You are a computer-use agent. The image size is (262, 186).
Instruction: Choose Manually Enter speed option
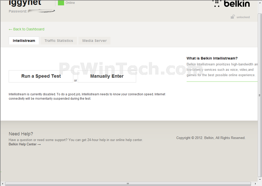tap(107, 76)
